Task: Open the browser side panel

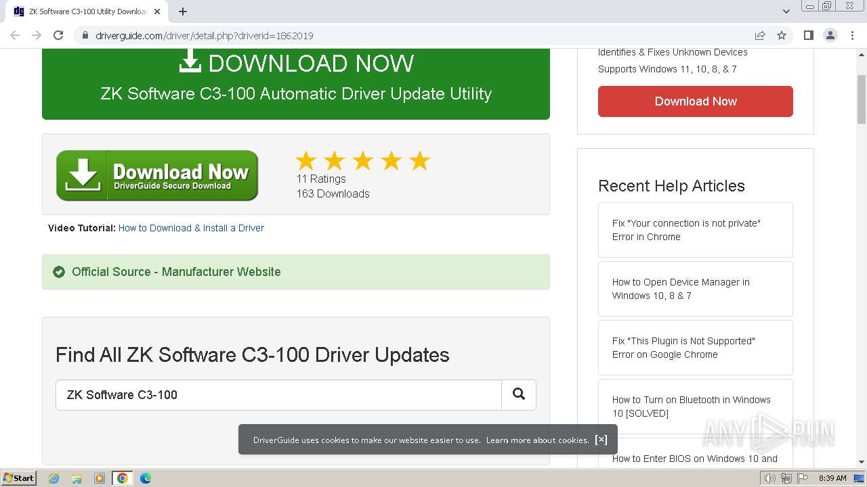Action: (x=809, y=35)
